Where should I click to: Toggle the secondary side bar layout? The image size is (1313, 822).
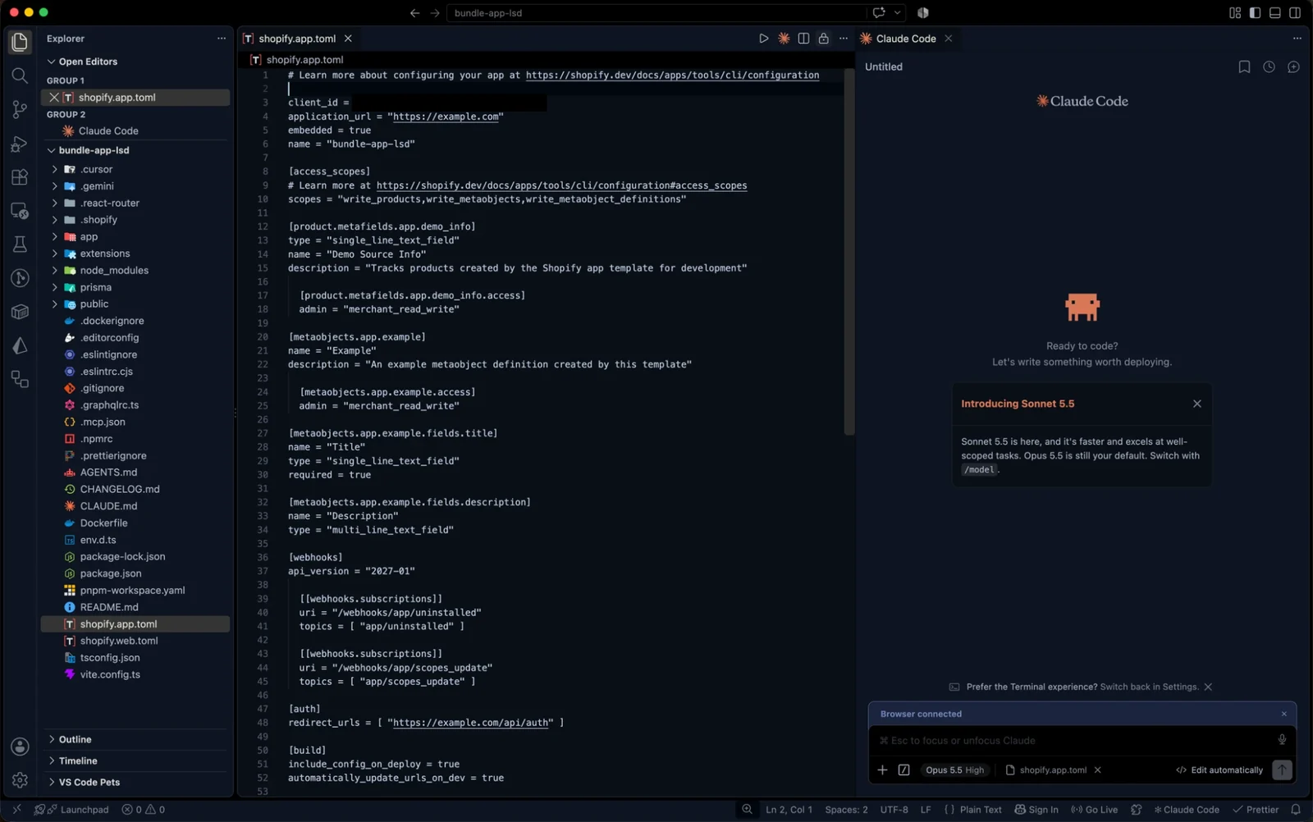click(x=1295, y=13)
